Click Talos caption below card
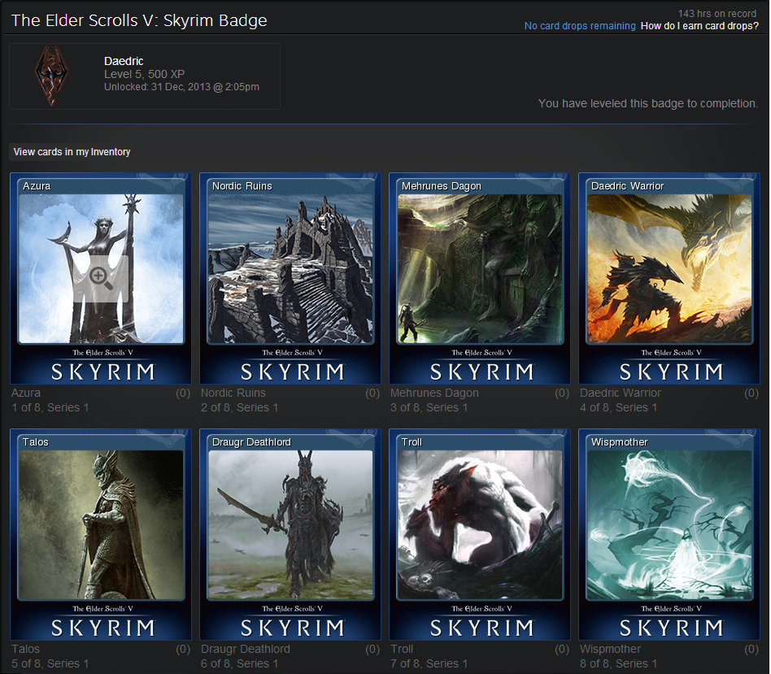The height and width of the screenshot is (674, 771). [25, 649]
